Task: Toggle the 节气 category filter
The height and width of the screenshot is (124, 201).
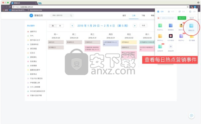Action: (x=31, y=36)
